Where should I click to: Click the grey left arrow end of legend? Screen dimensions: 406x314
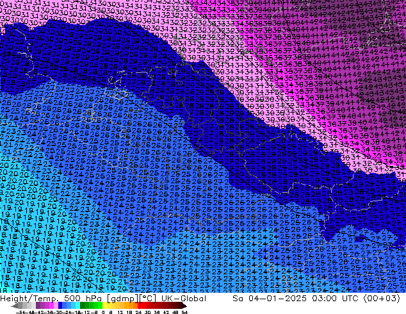(15, 306)
